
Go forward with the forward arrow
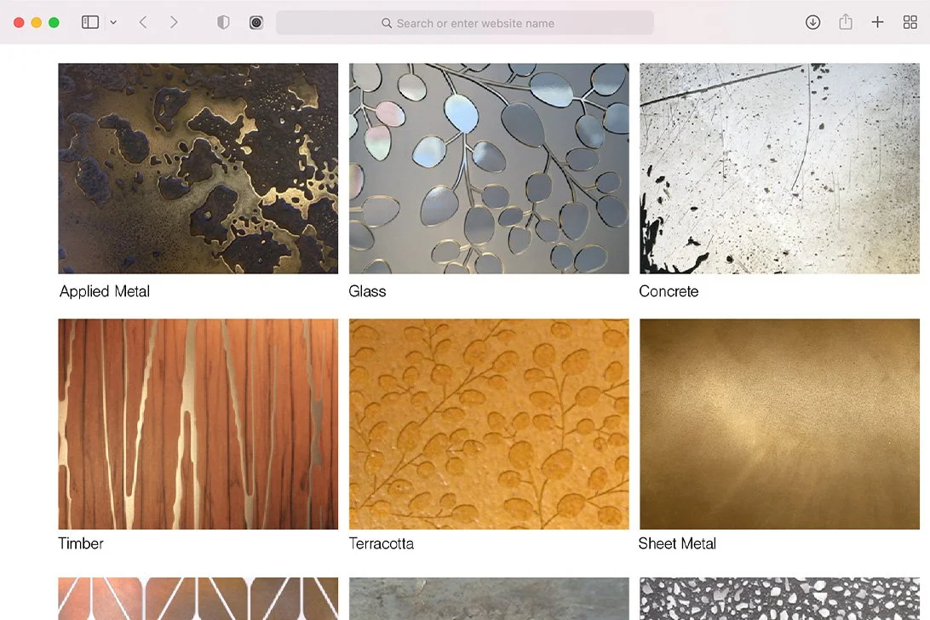[x=174, y=22]
